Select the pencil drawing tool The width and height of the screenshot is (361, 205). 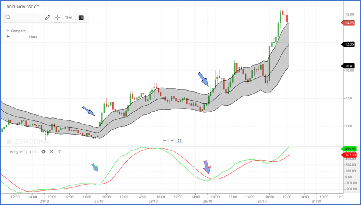47,18
